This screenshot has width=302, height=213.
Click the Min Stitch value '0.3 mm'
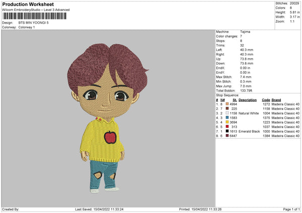[x=246, y=81]
